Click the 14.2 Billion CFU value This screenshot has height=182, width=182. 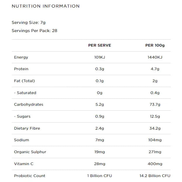[x=155, y=176]
